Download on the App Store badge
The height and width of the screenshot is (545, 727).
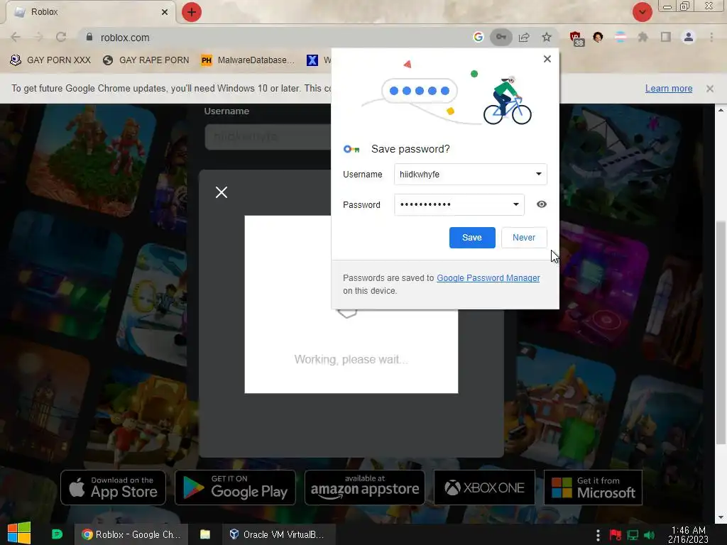pyautogui.click(x=113, y=488)
